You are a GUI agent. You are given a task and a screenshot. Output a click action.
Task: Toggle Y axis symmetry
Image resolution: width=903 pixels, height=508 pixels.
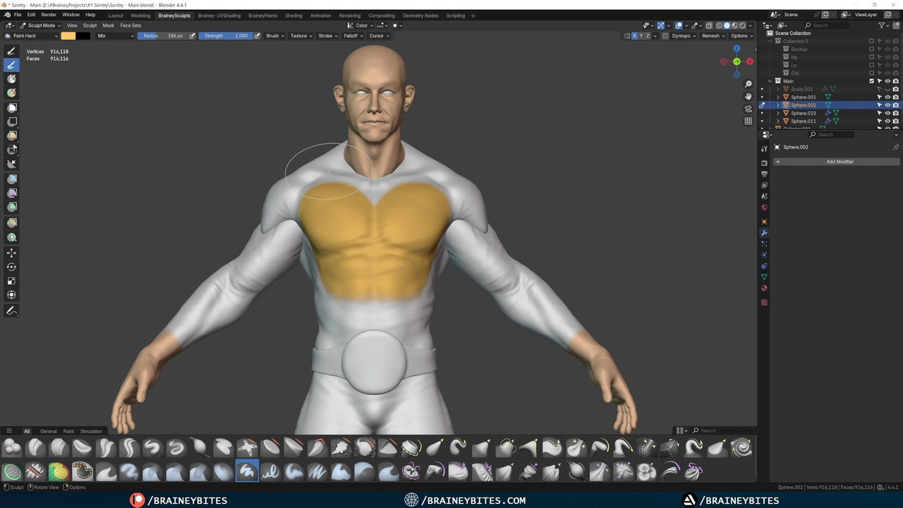point(641,35)
